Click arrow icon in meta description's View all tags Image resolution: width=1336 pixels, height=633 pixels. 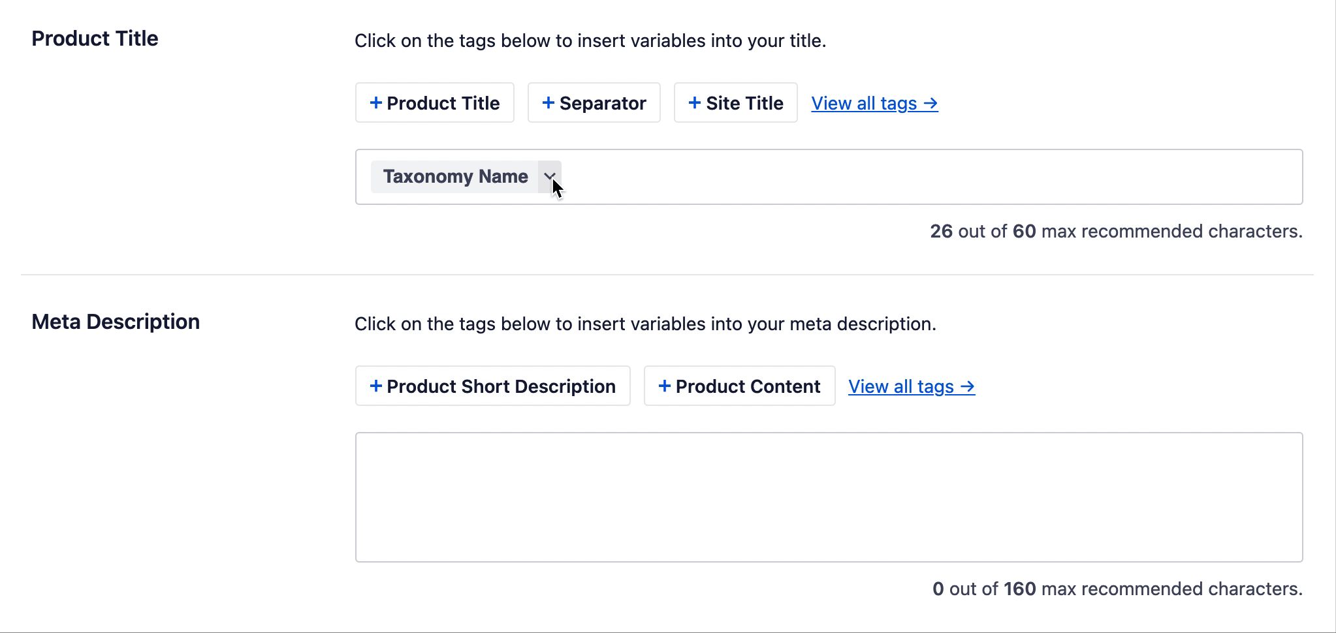pyautogui.click(x=968, y=387)
